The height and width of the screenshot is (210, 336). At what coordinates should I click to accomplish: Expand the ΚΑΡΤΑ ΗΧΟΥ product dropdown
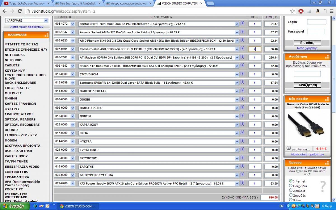coord(159,125)
